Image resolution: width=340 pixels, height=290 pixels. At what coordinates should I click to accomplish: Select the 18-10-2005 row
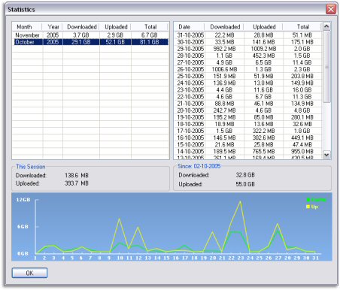(x=248, y=124)
